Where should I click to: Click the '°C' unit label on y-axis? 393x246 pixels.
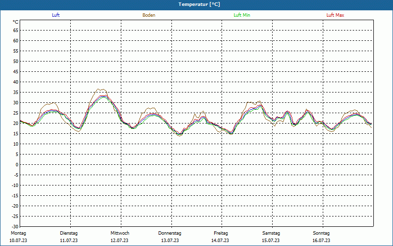(16, 22)
